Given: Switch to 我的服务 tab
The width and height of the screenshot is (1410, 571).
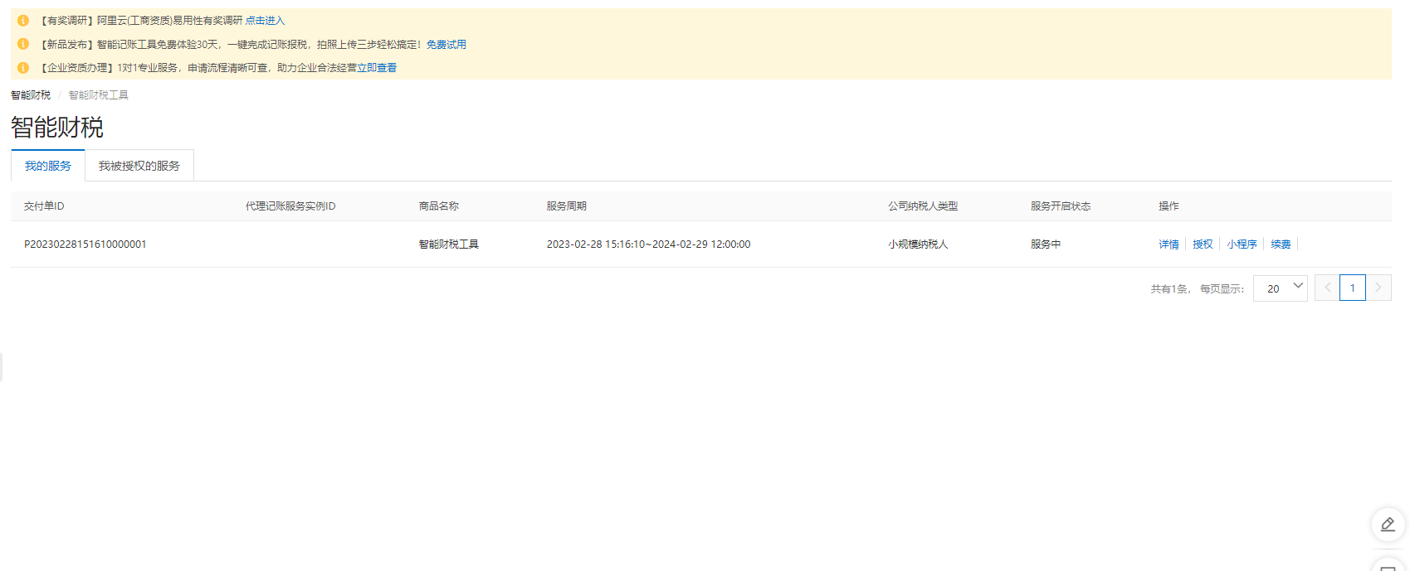Looking at the screenshot, I should click(48, 166).
